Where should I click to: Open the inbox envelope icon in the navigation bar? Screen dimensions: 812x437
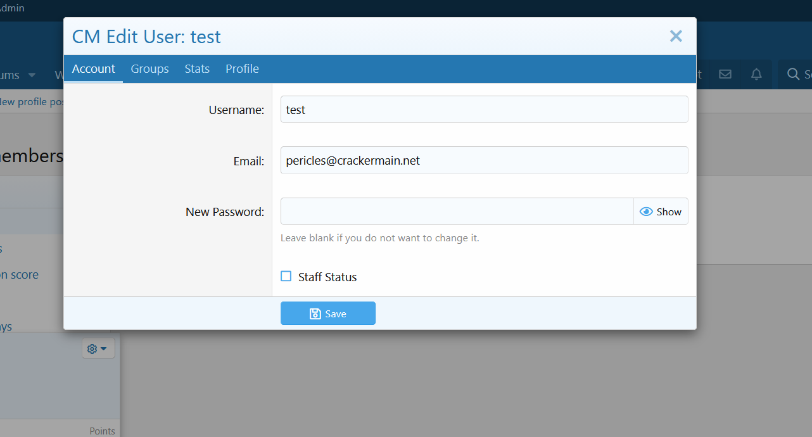[x=725, y=74]
